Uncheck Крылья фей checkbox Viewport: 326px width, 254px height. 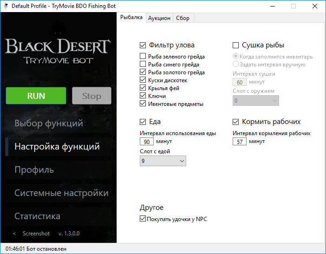pos(143,88)
